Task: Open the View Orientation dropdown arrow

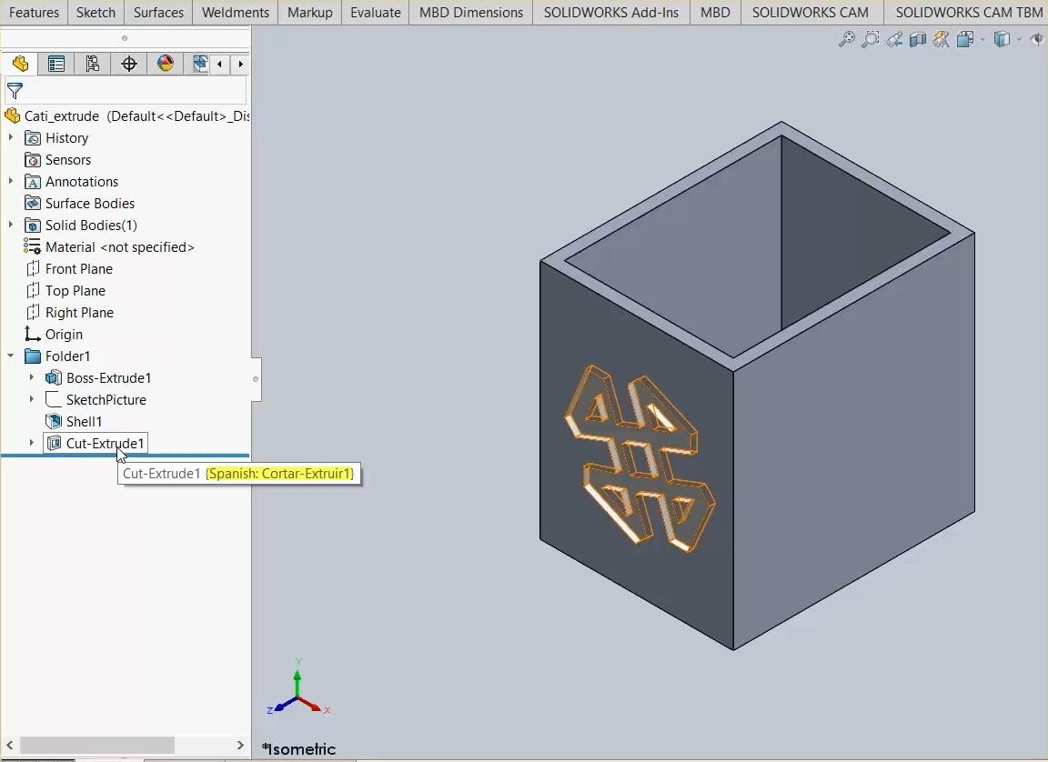Action: (982, 39)
